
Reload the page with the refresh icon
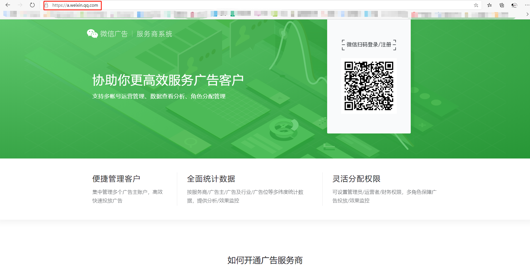32,5
